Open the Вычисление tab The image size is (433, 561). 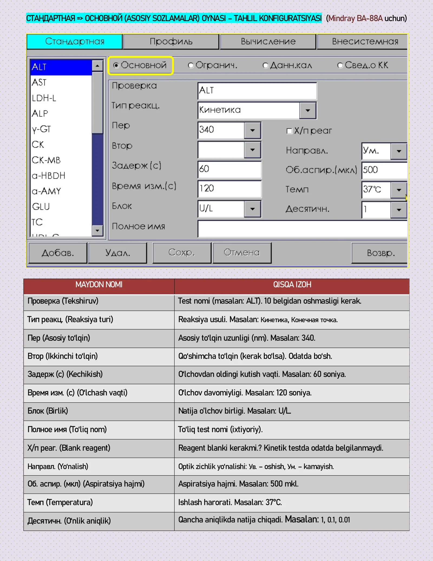268,41
